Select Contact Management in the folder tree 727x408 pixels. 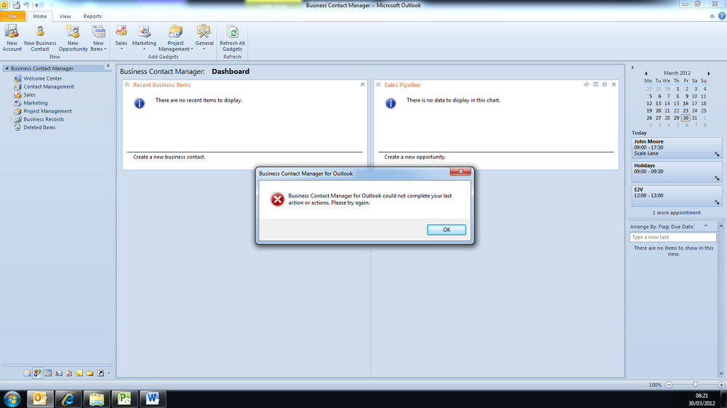coord(49,86)
